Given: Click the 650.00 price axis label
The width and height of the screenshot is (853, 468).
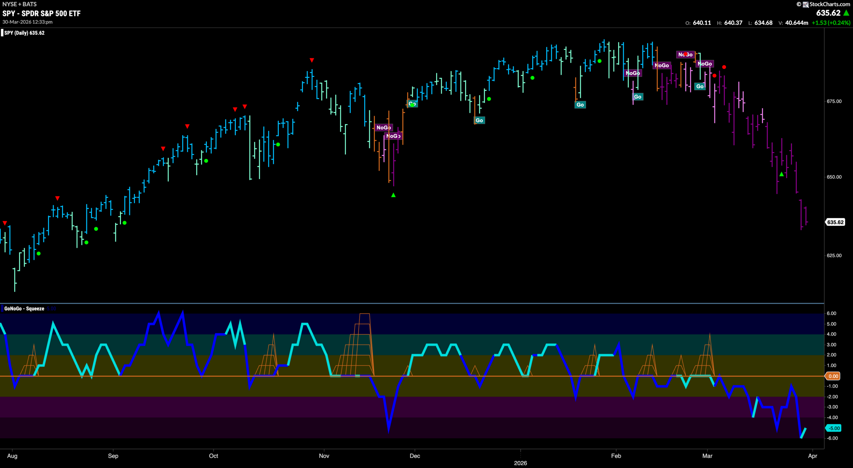Looking at the screenshot, I should tap(834, 177).
